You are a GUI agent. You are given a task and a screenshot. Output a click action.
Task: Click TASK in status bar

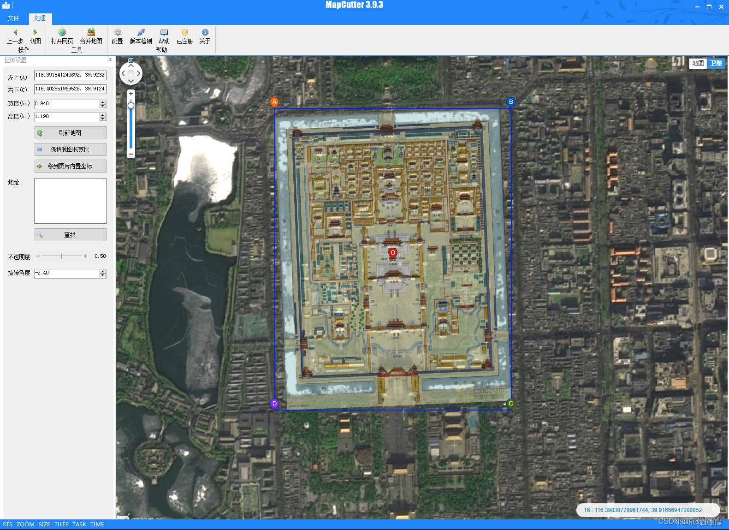point(79,524)
